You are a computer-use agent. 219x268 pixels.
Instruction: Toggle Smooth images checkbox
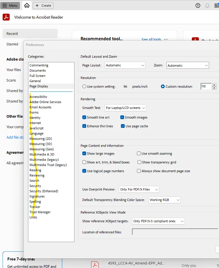click(x=122, y=117)
